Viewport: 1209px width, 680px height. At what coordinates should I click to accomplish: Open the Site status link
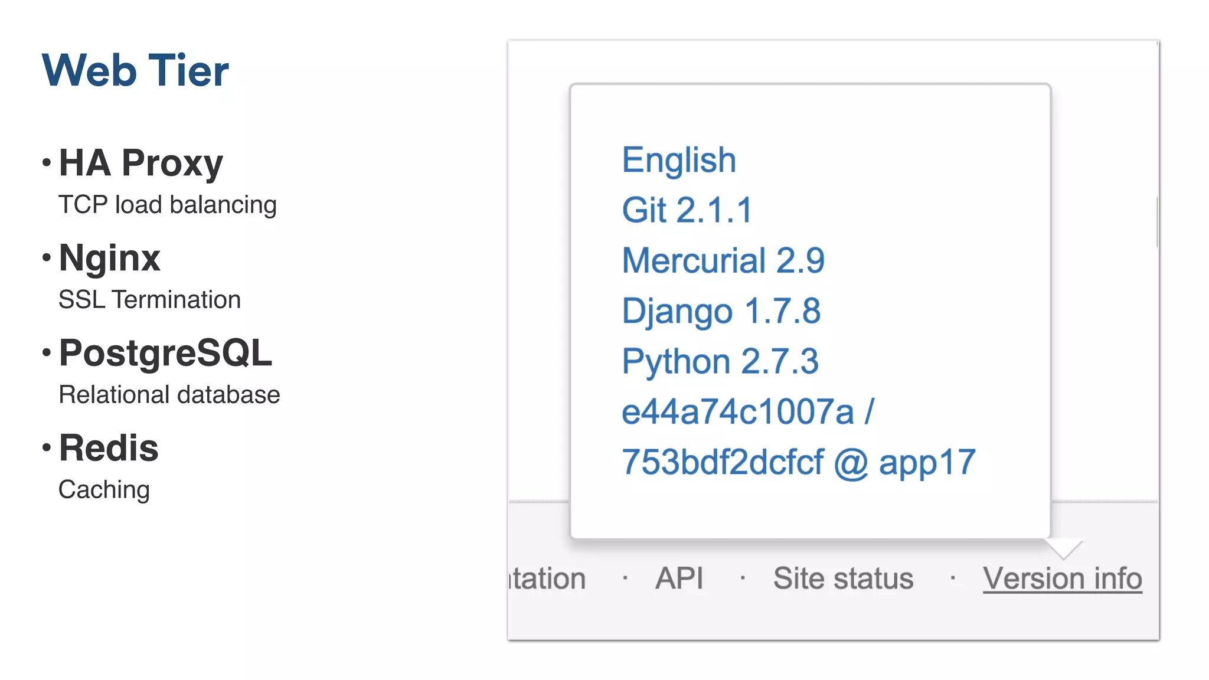843,578
